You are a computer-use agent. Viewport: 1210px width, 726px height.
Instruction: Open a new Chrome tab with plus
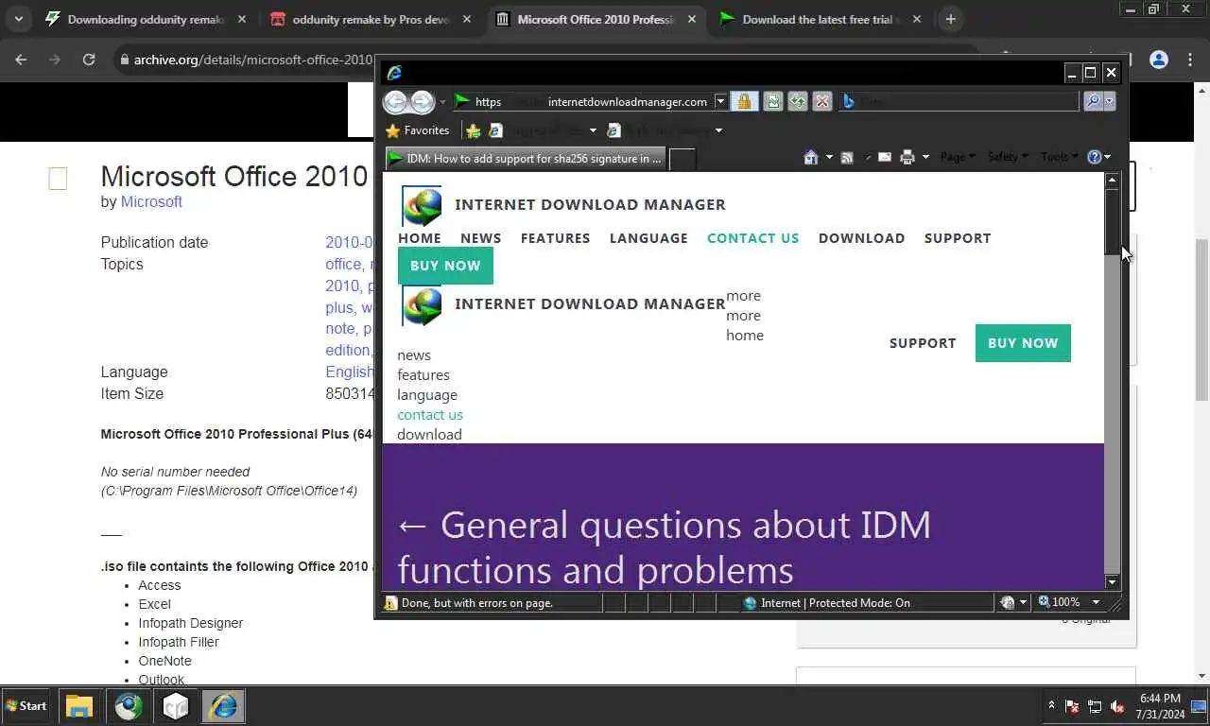951,19
